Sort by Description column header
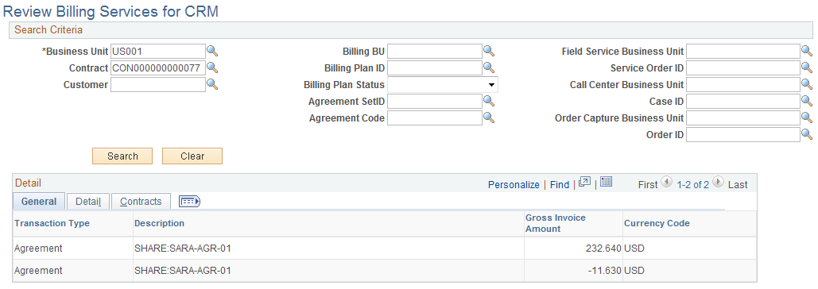This screenshot has width=818, height=289. [160, 223]
